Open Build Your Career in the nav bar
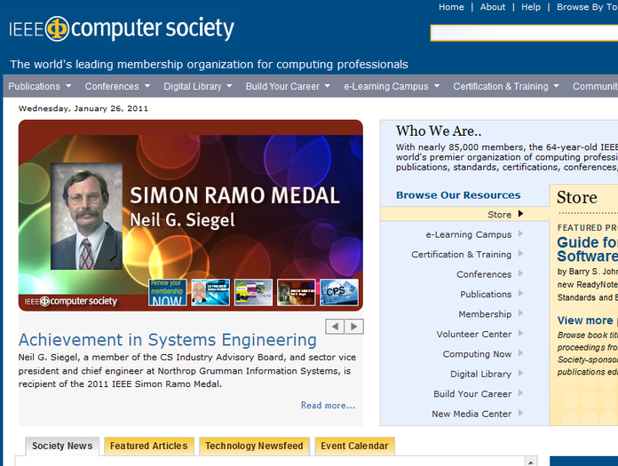This screenshot has width=618, height=466. [282, 86]
